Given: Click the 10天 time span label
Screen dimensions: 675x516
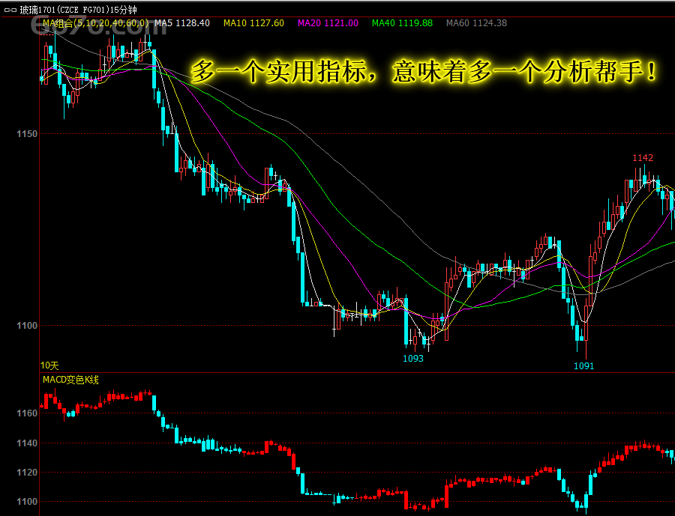Looking at the screenshot, I should (49, 365).
